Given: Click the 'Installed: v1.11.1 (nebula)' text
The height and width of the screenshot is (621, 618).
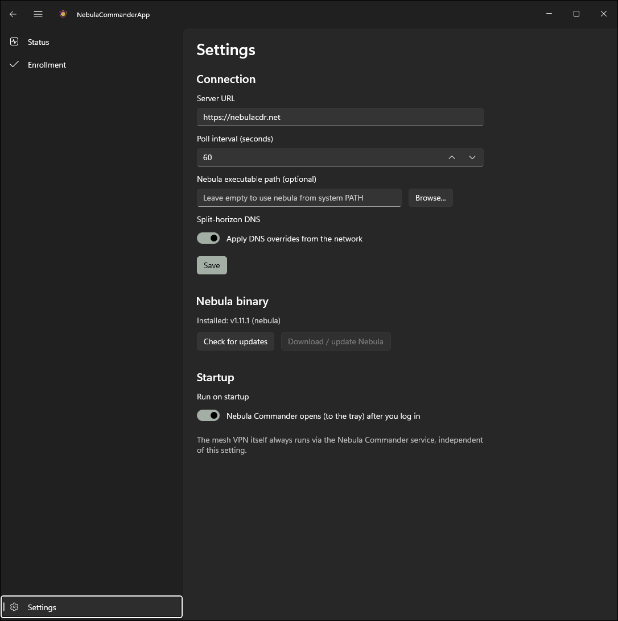Looking at the screenshot, I should pos(238,320).
